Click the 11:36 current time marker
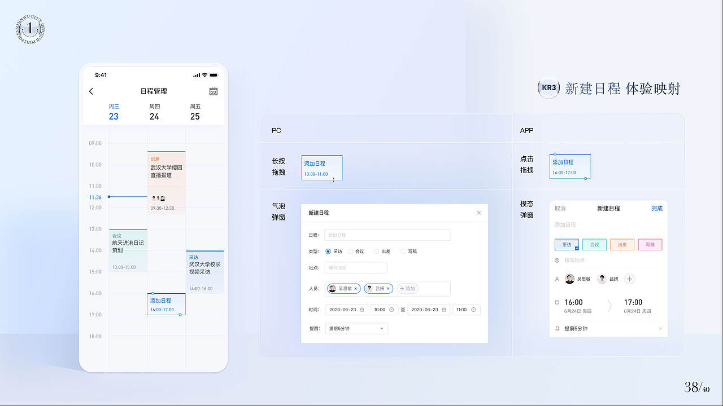 [x=95, y=197]
